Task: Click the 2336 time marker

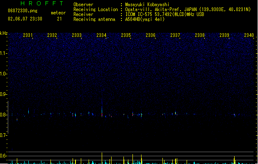Action: [151, 35]
